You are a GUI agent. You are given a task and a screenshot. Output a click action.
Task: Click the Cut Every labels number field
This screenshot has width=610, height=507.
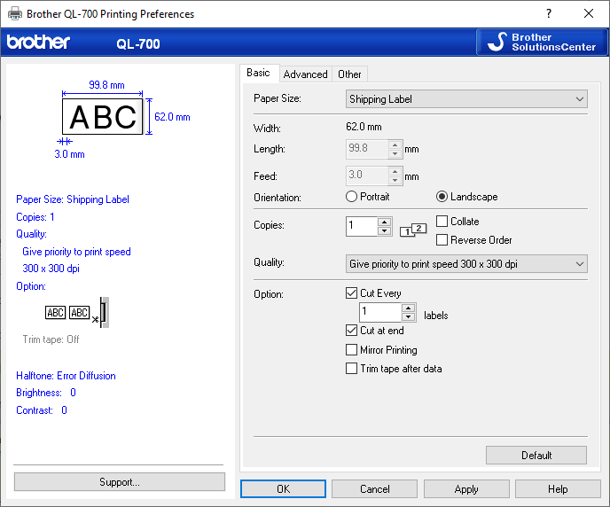coord(380,312)
